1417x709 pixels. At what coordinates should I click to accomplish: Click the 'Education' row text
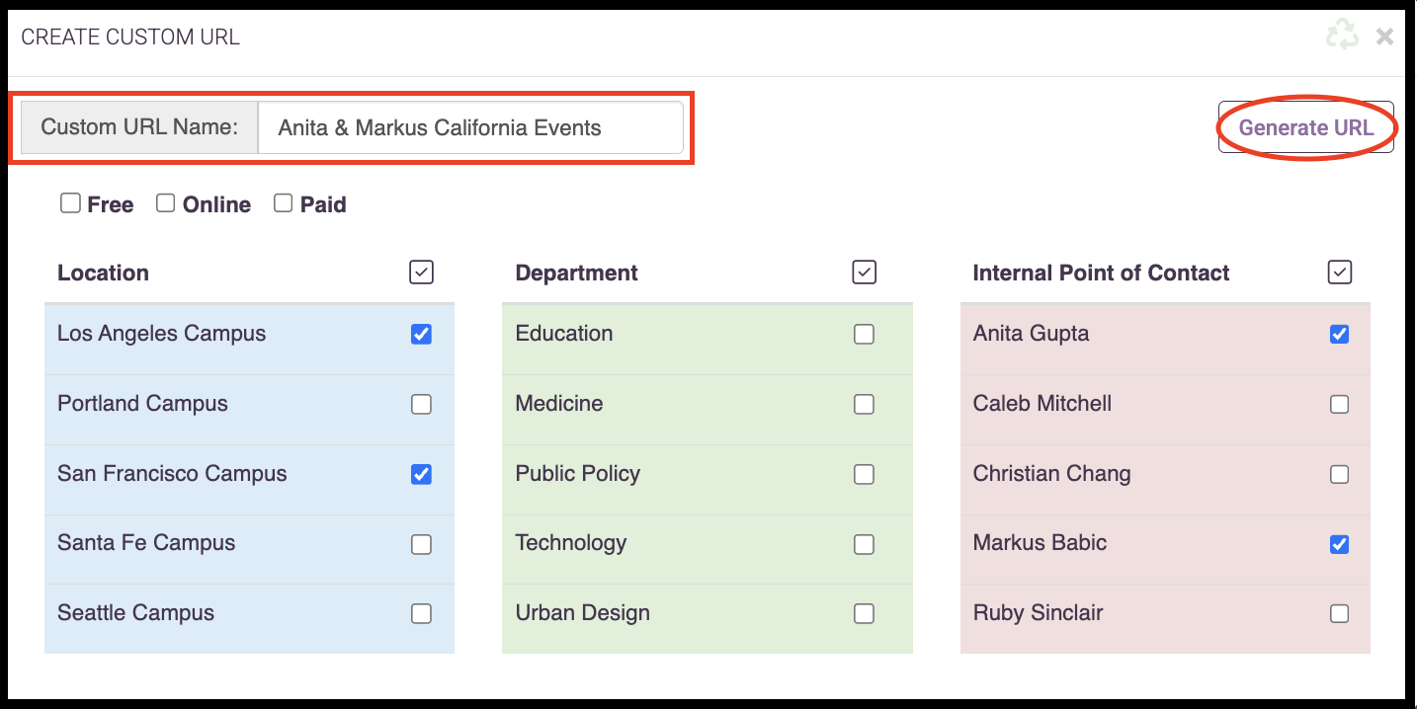(564, 334)
